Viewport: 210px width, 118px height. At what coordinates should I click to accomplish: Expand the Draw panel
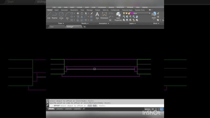(x=61, y=23)
